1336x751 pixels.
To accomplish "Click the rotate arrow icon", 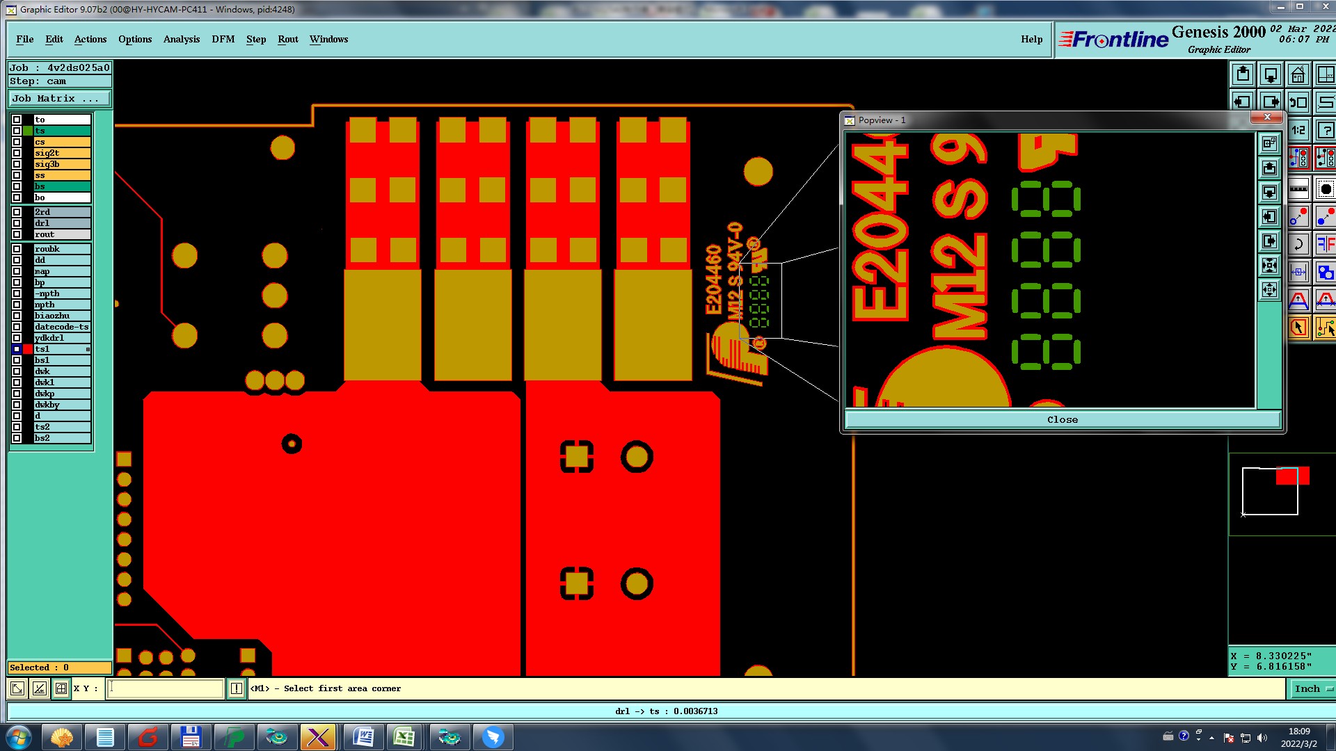I will 1298,244.
